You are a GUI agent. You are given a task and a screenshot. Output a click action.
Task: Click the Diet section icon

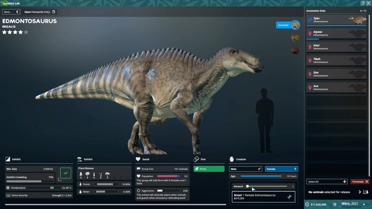coord(196,159)
